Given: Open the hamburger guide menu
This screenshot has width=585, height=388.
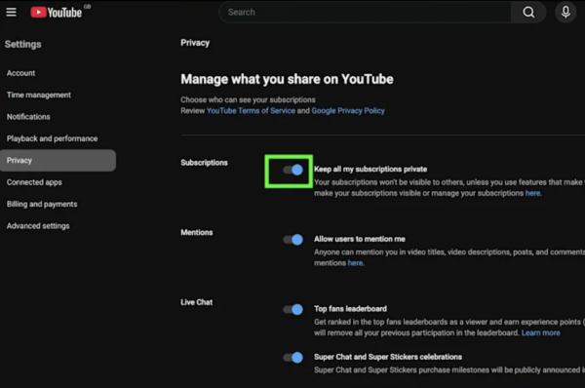Looking at the screenshot, I should pyautogui.click(x=11, y=13).
